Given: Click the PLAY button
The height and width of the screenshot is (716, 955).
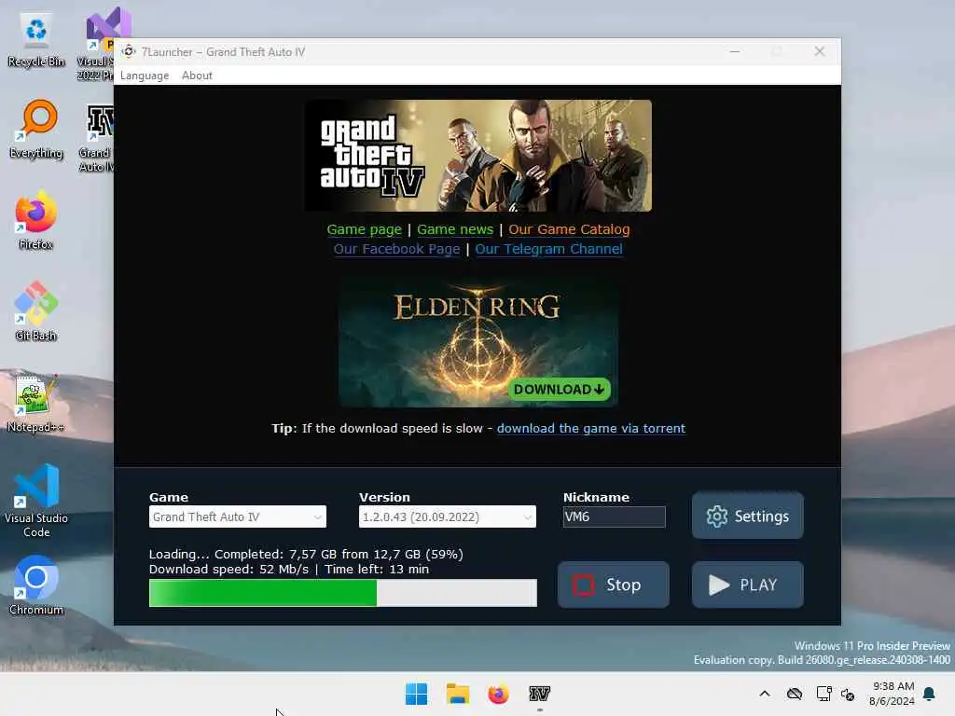Looking at the screenshot, I should (747, 585).
